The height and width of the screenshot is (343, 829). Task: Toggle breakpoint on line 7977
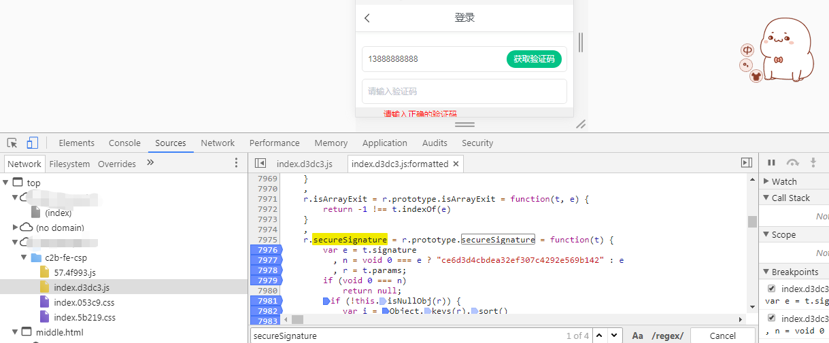(266, 260)
